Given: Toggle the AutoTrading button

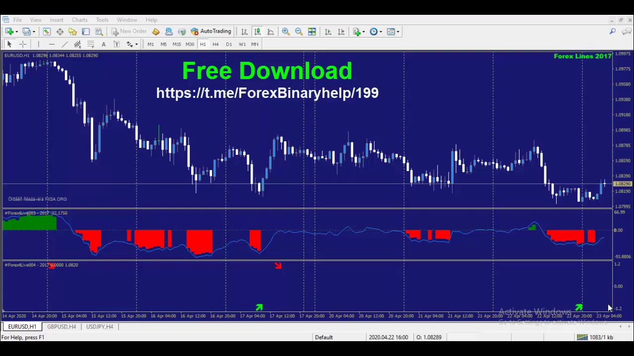Looking at the screenshot, I should tap(211, 32).
